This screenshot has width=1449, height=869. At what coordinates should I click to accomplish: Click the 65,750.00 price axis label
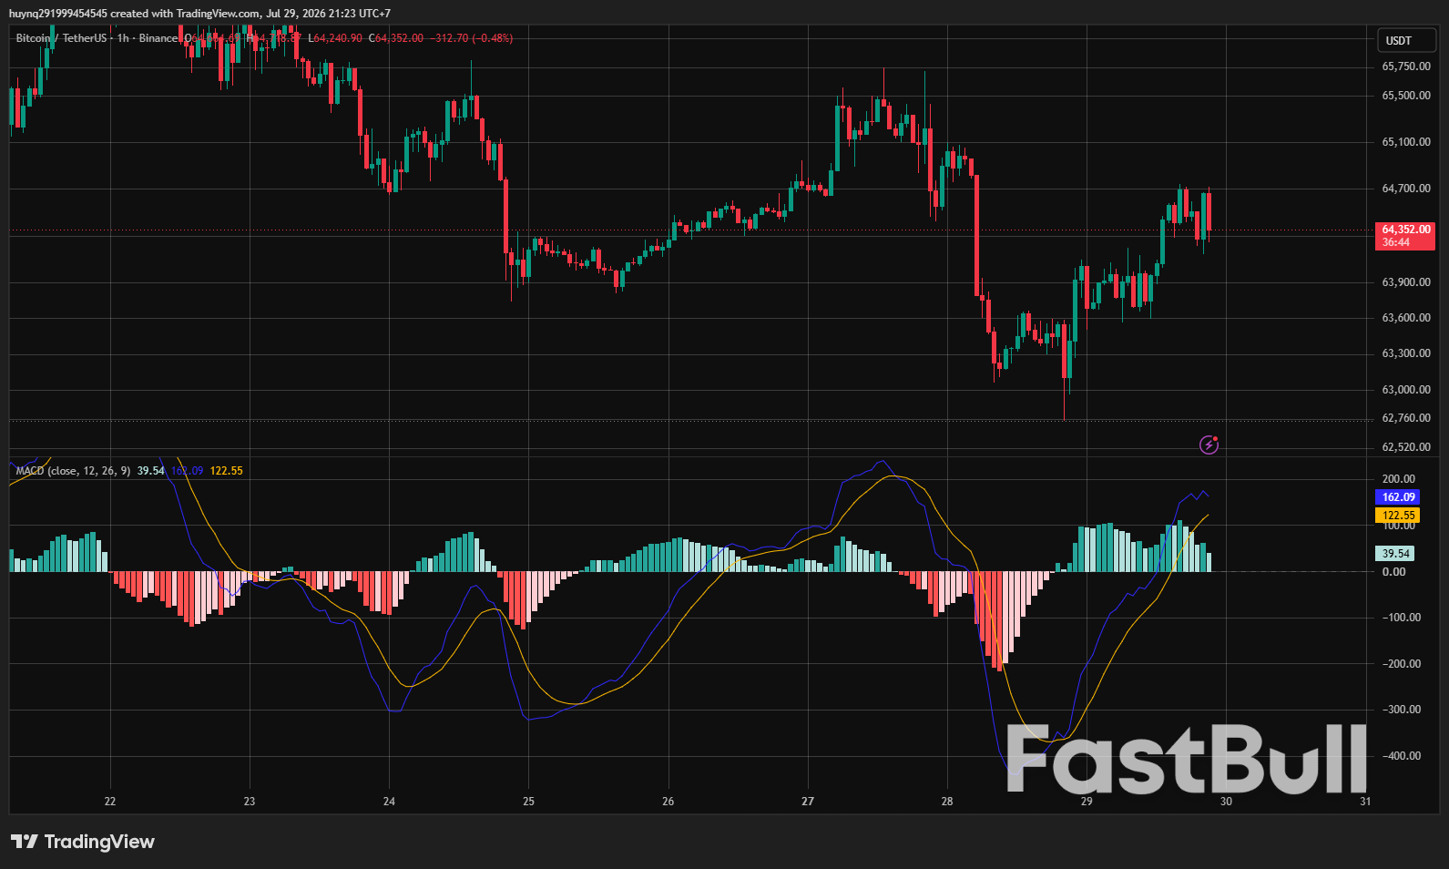tap(1406, 66)
